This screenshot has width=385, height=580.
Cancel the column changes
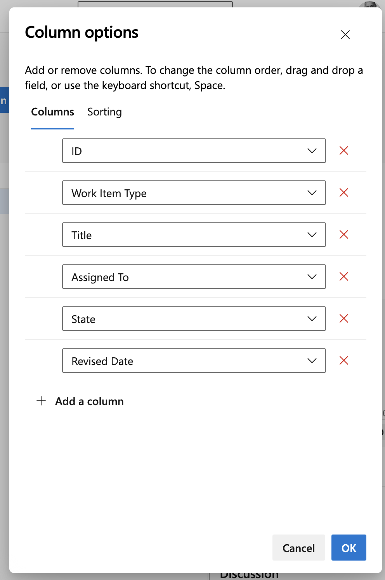(x=298, y=547)
